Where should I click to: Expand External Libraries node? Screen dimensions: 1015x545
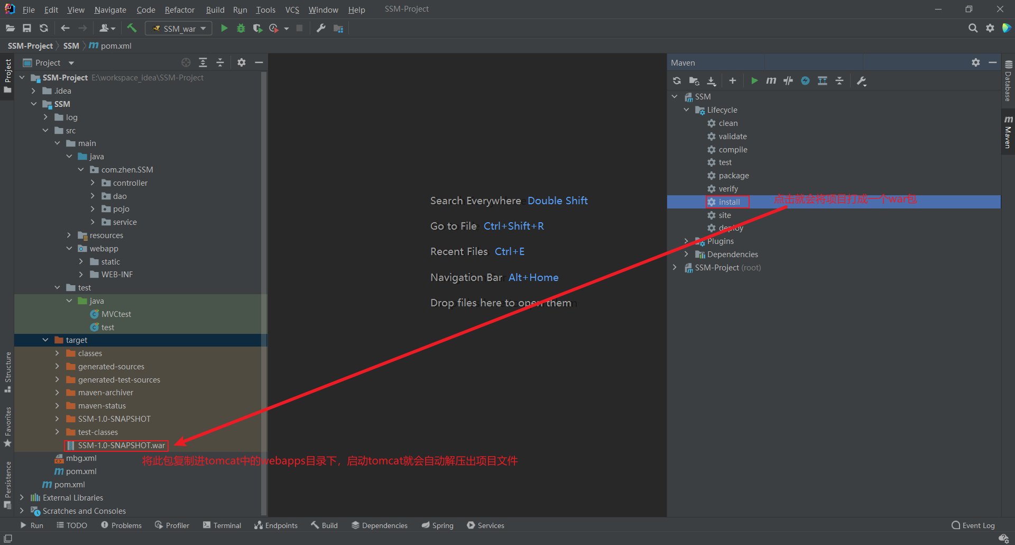(x=22, y=497)
